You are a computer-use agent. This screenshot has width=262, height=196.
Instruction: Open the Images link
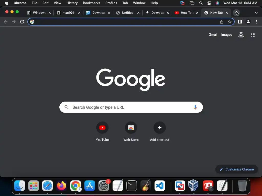click(227, 35)
